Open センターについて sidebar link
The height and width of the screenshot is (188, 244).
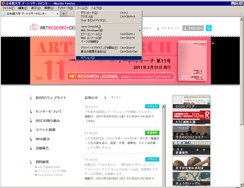click(48, 112)
